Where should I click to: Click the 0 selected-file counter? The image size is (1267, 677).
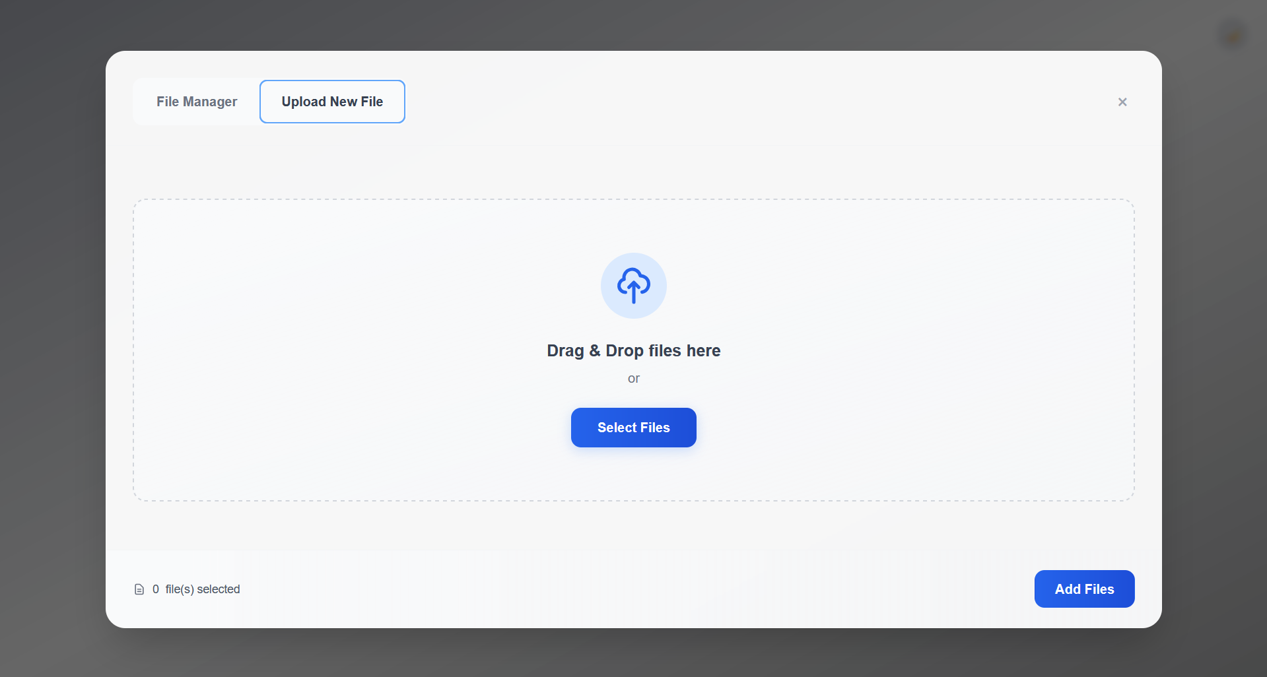coord(156,589)
